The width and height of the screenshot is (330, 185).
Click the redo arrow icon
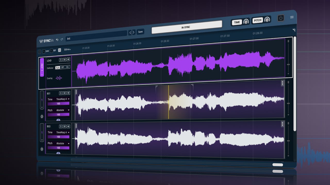coord(62,40)
